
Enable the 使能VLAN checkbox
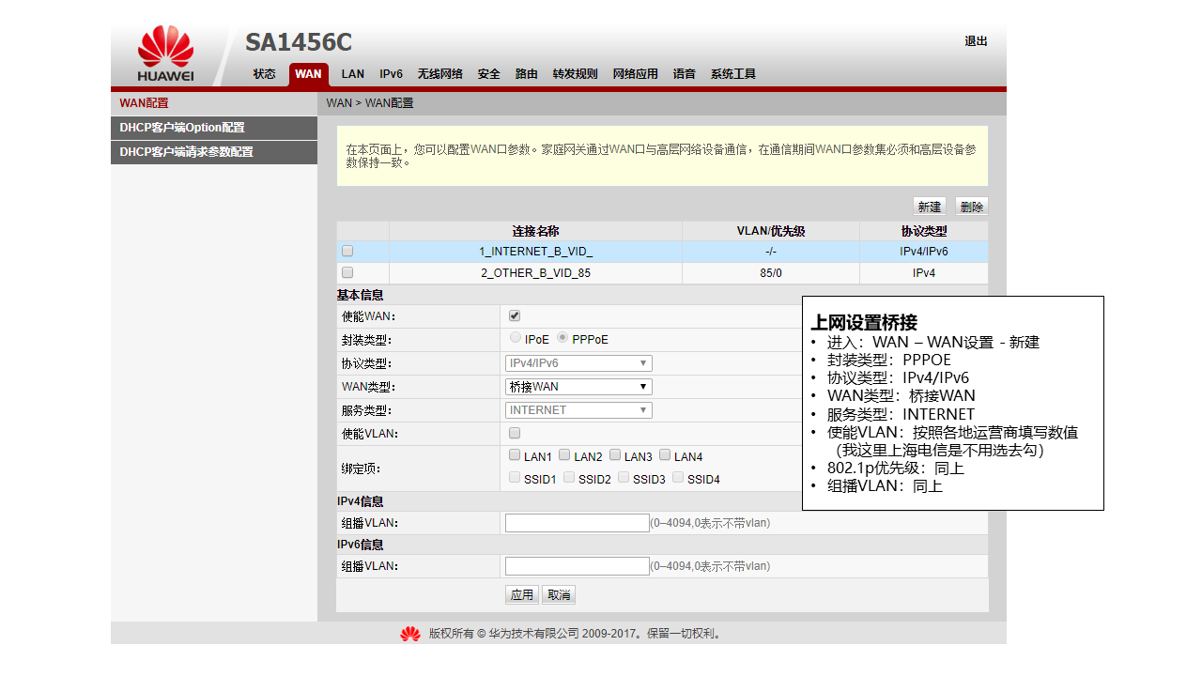click(x=515, y=433)
